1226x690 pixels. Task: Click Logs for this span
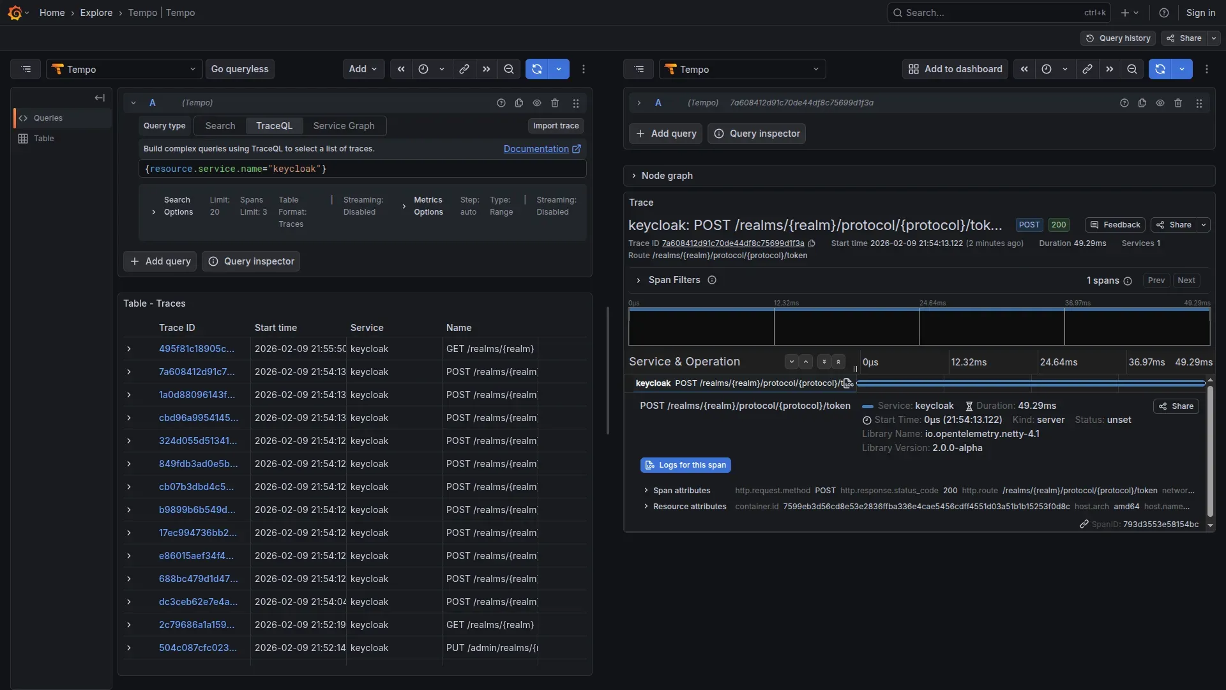(x=685, y=465)
